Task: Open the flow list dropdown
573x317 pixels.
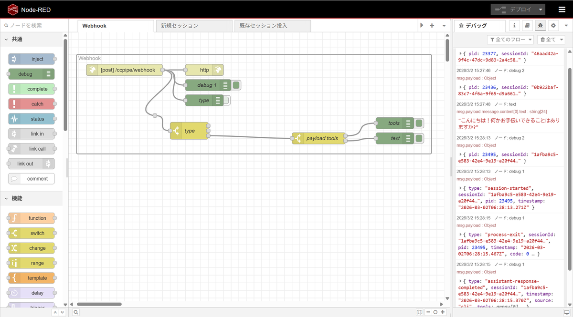Action: (x=445, y=25)
